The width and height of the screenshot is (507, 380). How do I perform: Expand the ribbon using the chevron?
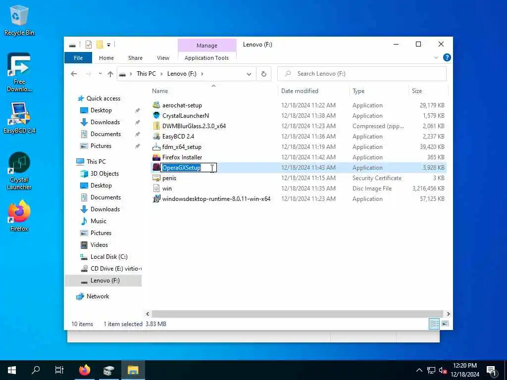pyautogui.click(x=436, y=57)
